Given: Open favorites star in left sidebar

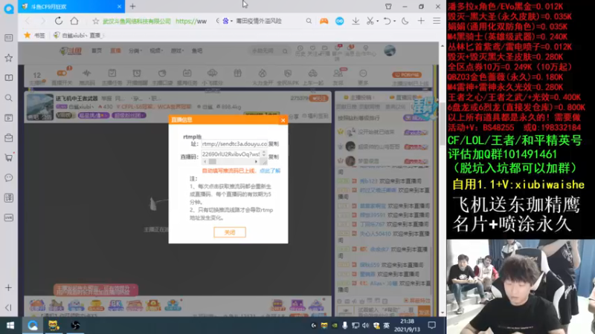Looking at the screenshot, I should click(8, 58).
